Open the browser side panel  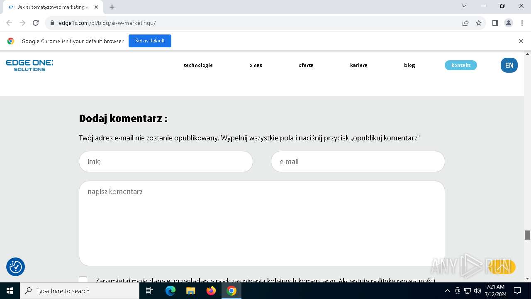(x=495, y=23)
